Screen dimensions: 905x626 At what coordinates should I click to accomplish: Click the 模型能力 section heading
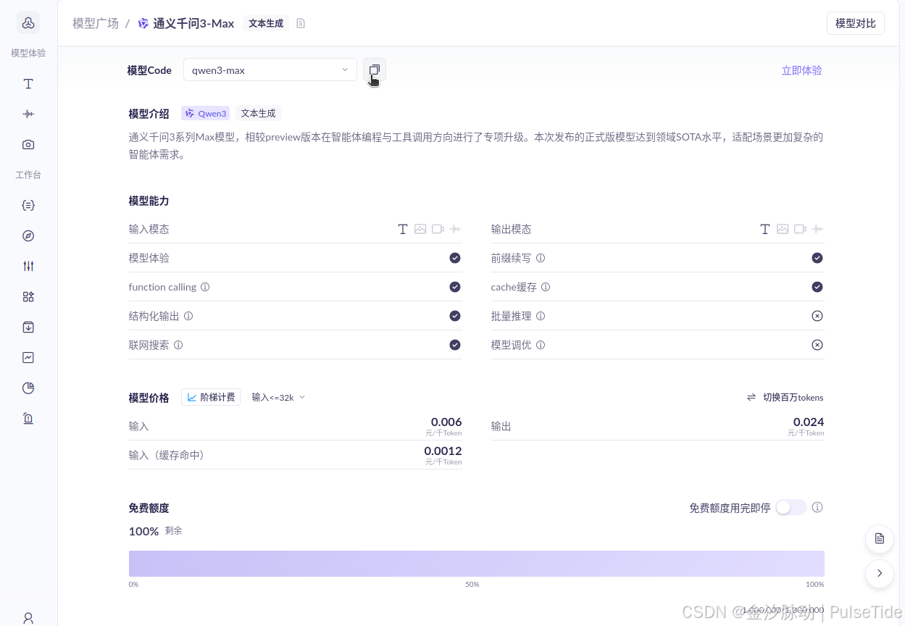tap(149, 201)
